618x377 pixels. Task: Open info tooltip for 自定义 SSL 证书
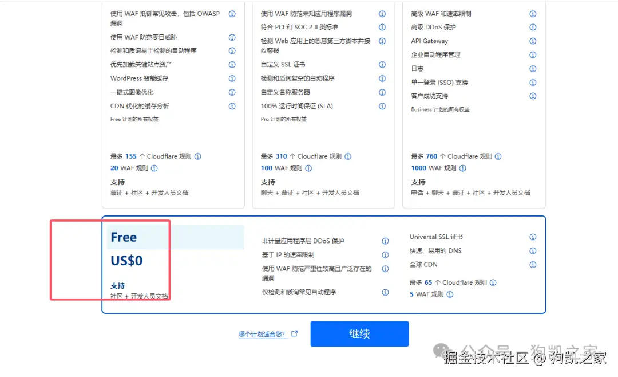(x=382, y=65)
